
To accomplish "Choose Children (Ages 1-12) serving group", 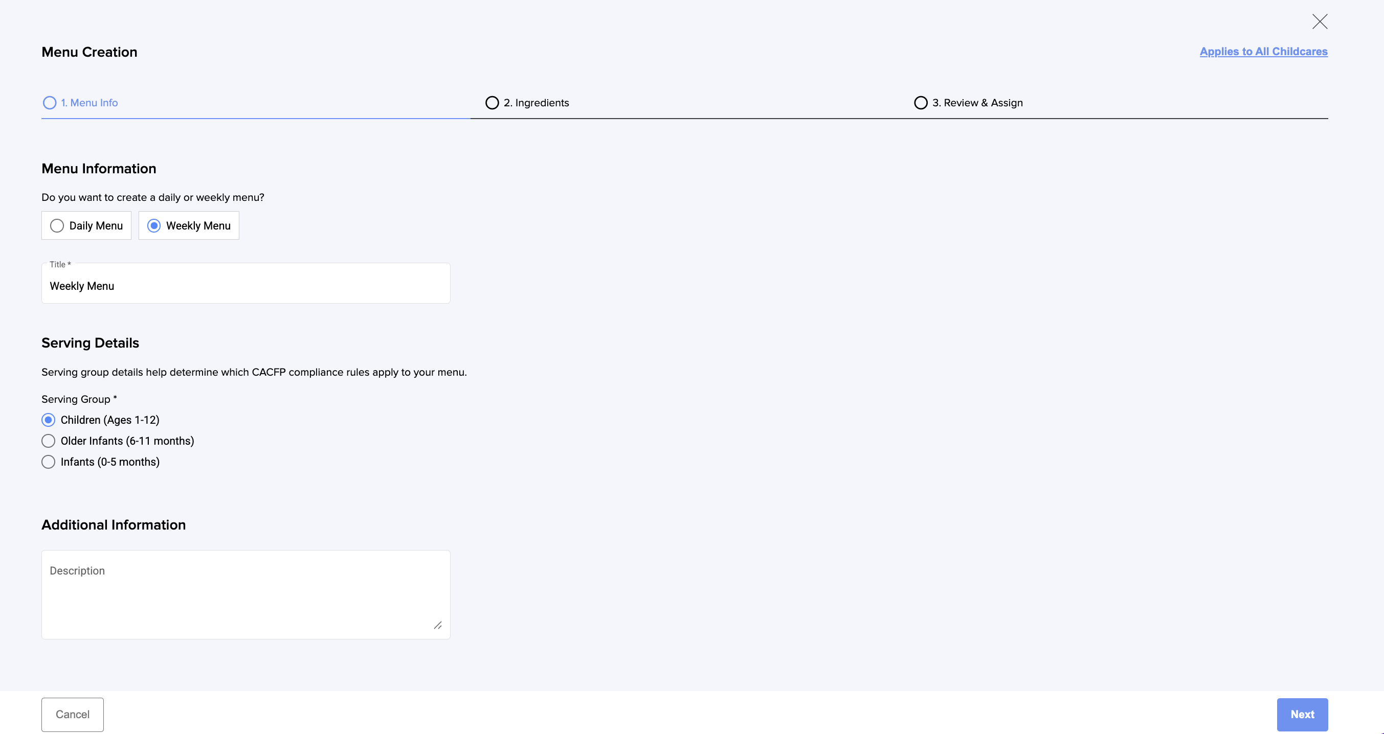I will tap(49, 420).
